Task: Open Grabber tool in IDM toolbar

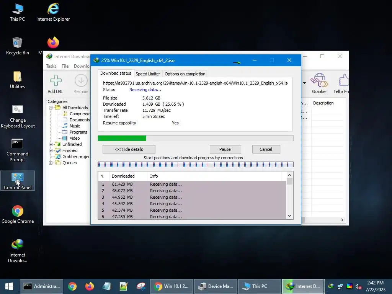Action: [x=319, y=83]
